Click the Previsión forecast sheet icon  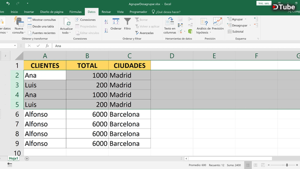(217, 24)
